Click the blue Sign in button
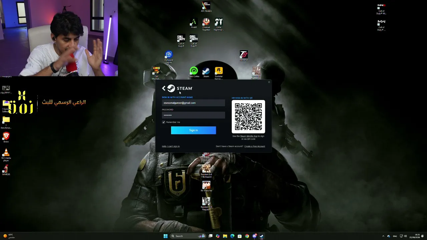This screenshot has height=240, width=427. tap(193, 130)
